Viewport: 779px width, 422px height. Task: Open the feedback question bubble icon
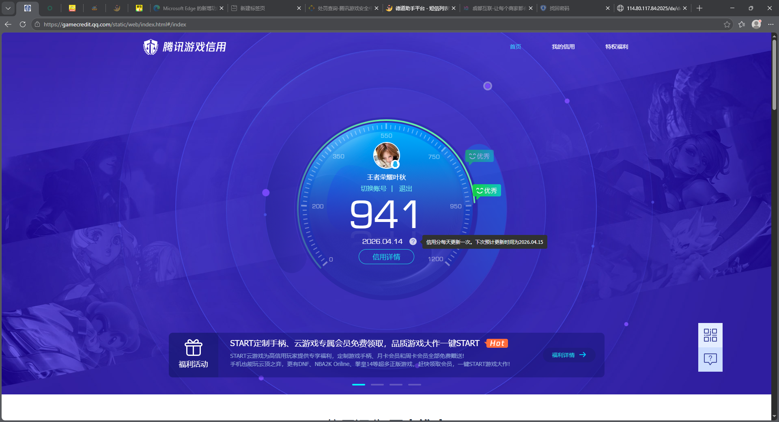710,359
